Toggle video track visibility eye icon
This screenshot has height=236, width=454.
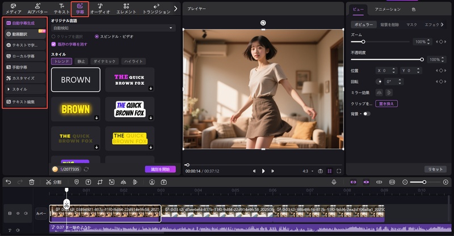tap(18, 213)
